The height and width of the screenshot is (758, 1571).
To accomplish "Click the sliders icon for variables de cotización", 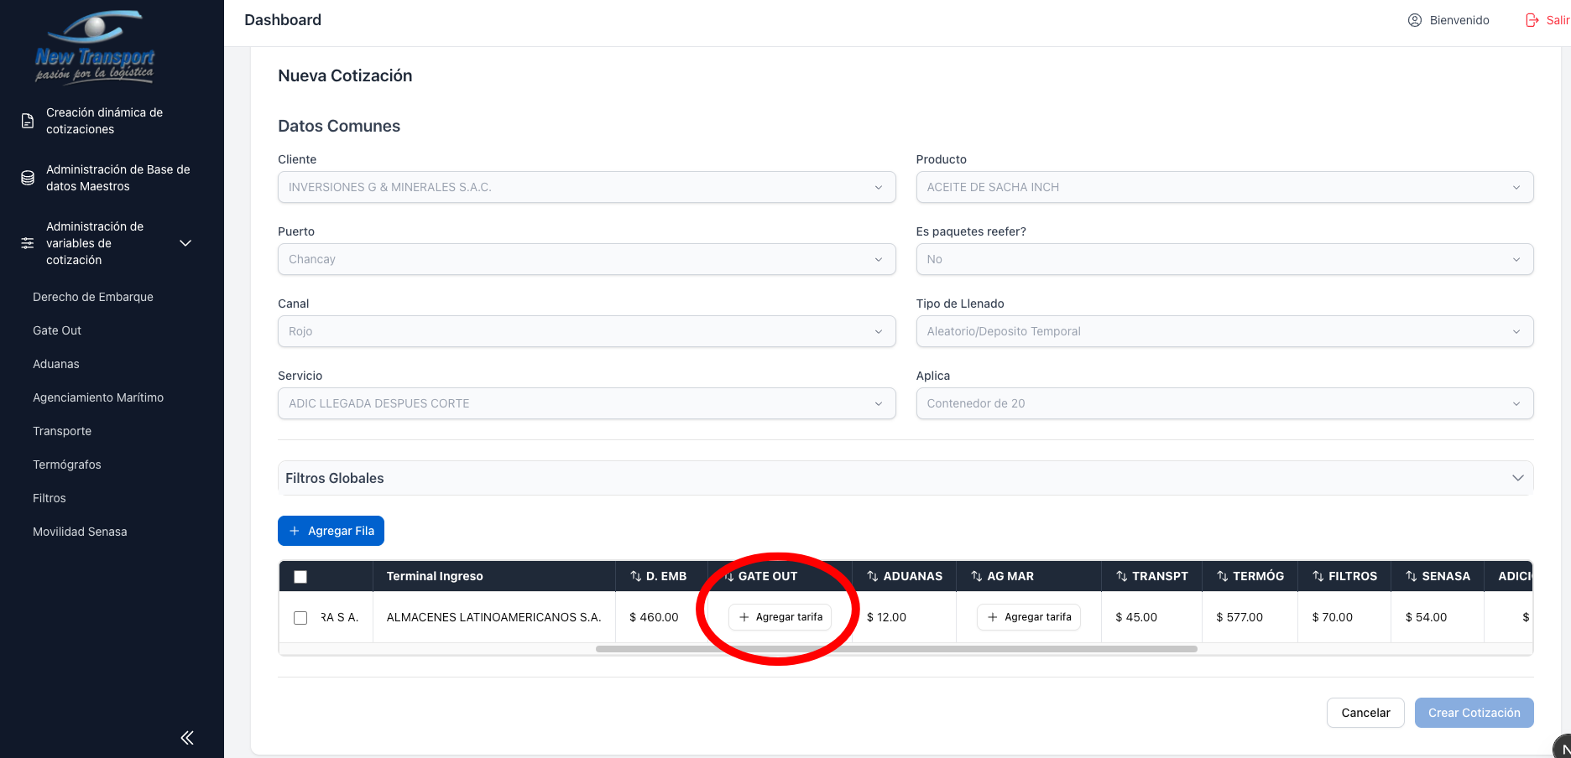I will (28, 243).
